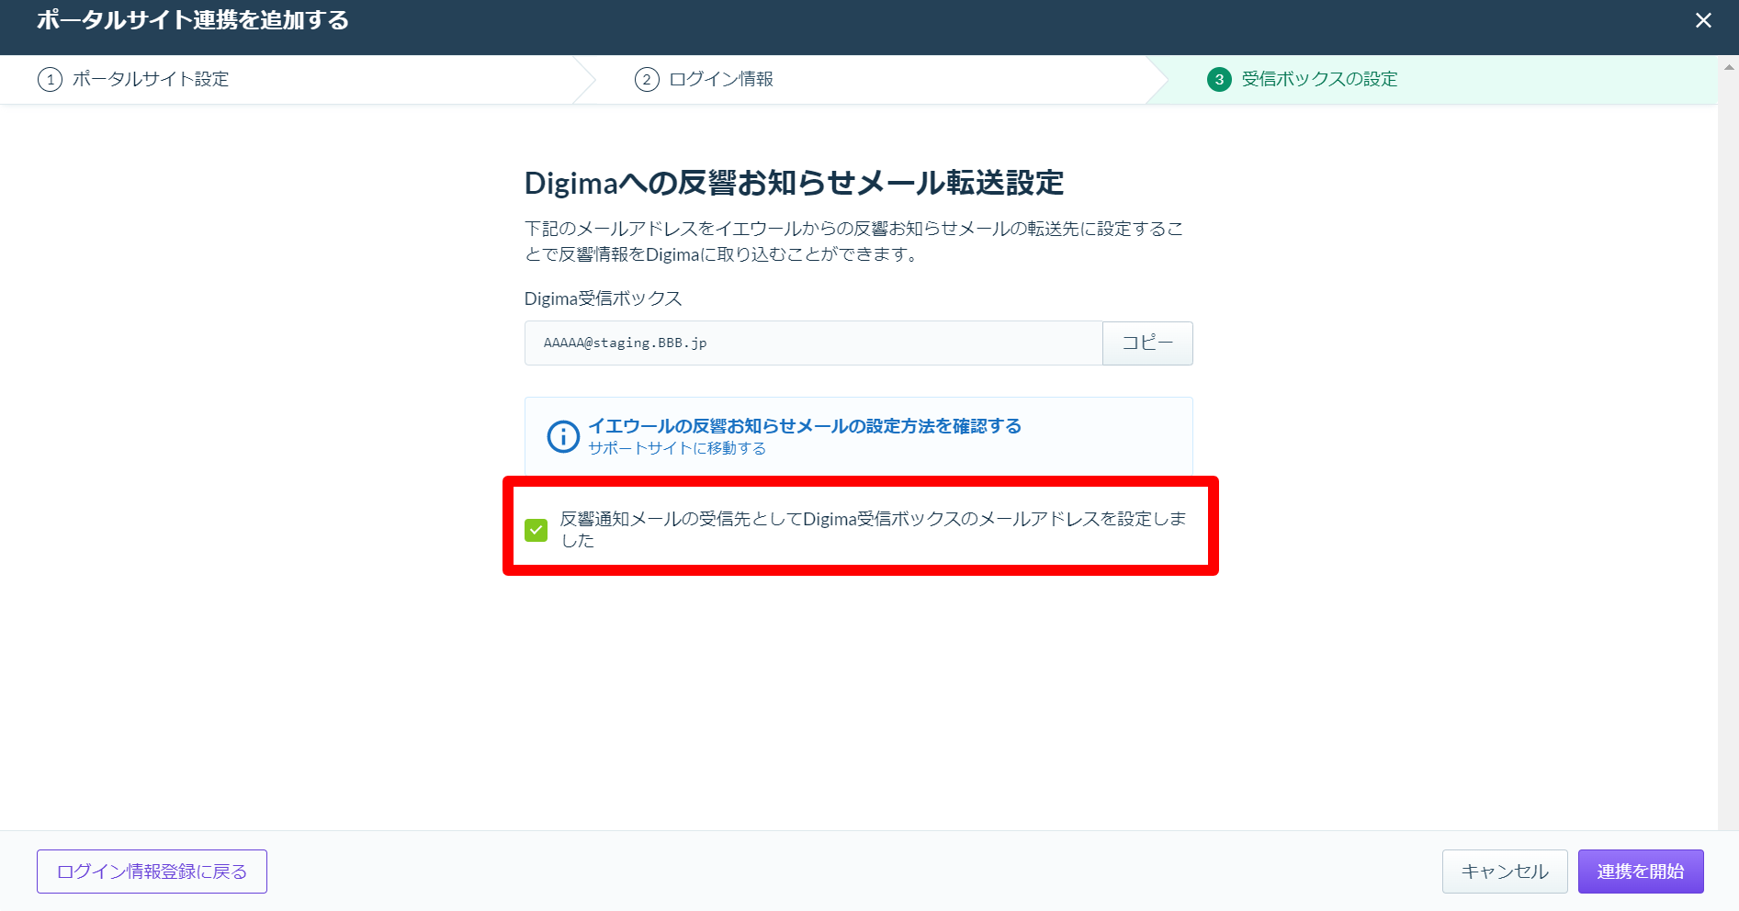Click the Digima受信ボックス label
1739x911 pixels.
point(603,298)
